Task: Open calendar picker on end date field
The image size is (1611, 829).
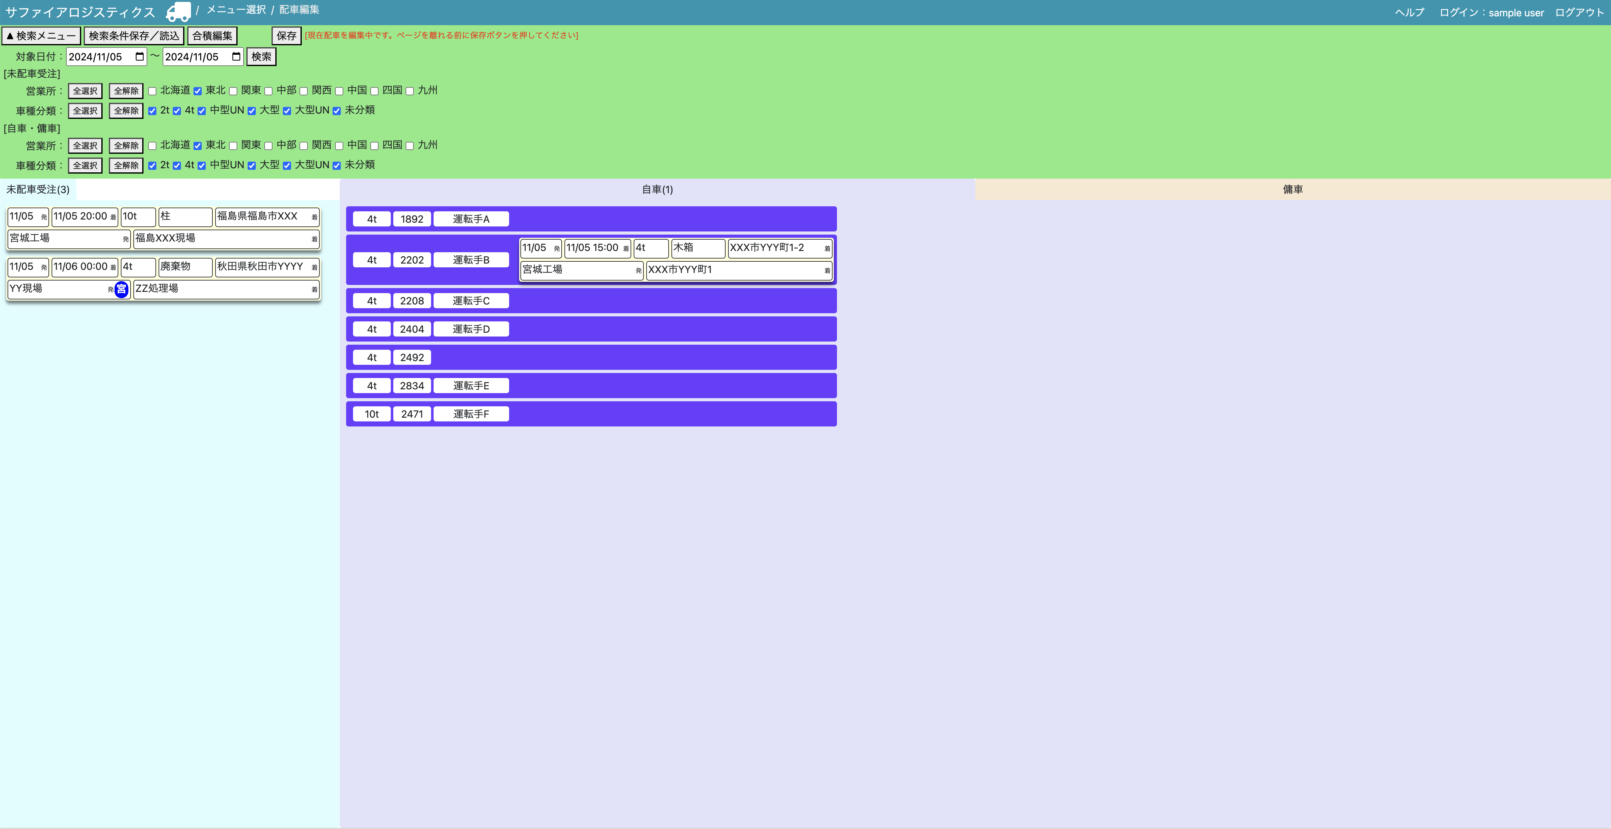Action: pos(236,57)
